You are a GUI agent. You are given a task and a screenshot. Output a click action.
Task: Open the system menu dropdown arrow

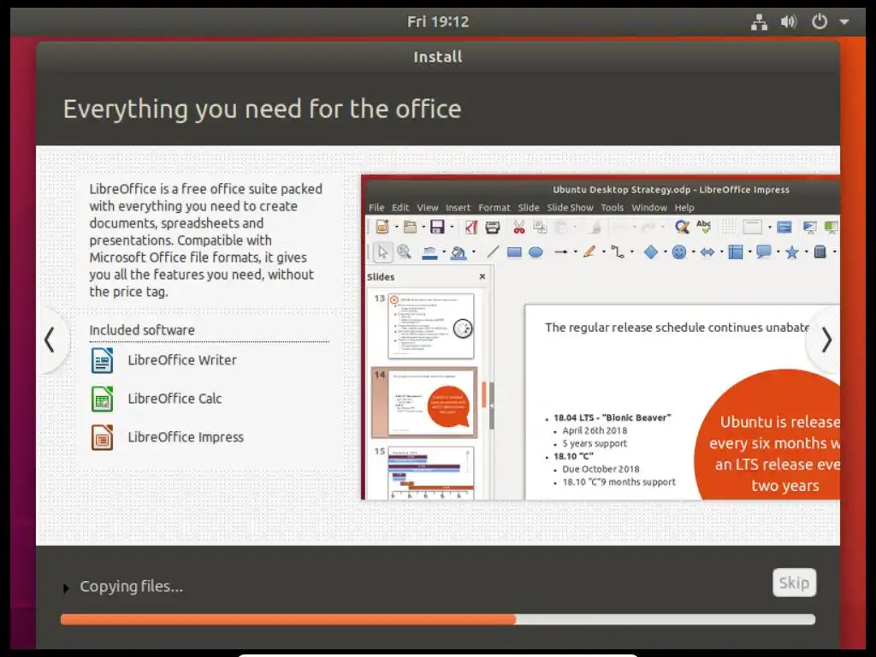844,21
